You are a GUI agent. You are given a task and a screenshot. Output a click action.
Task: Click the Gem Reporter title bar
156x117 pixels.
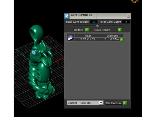[97, 16]
